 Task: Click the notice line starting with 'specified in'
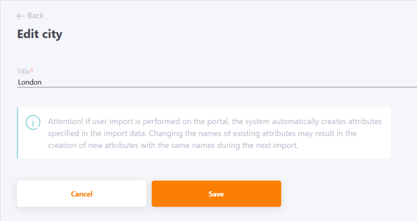pos(202,133)
